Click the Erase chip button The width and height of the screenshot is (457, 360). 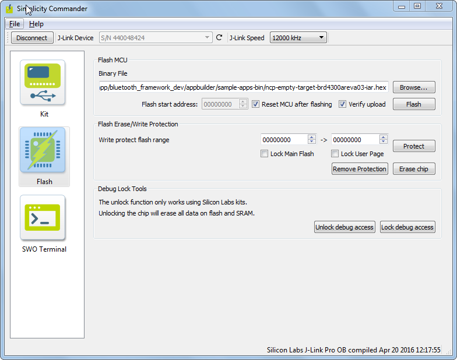click(x=414, y=169)
